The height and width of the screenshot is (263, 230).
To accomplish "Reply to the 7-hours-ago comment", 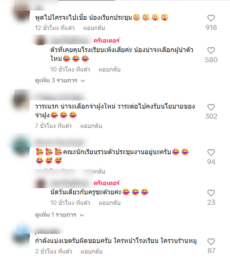I will pos(91,126).
